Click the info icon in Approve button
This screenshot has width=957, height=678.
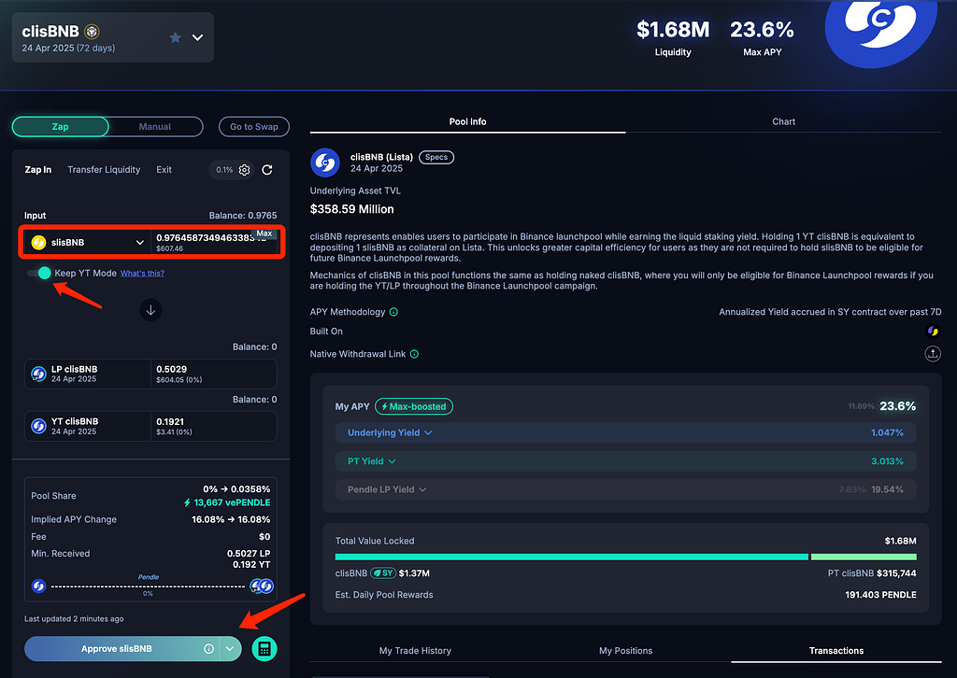pos(208,649)
